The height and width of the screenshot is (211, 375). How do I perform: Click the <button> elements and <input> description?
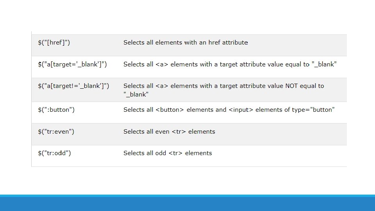[x=204, y=110]
